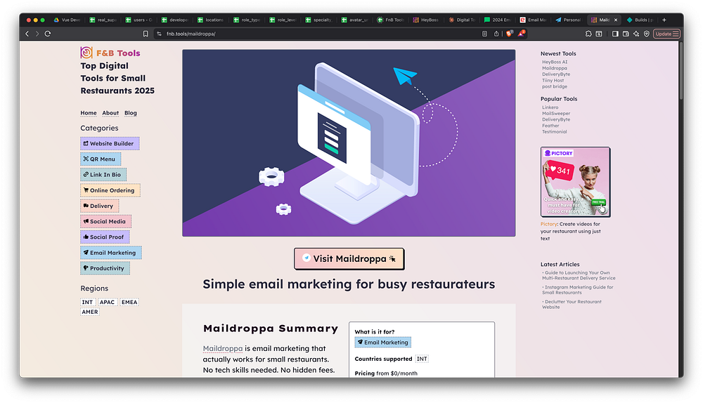The width and height of the screenshot is (703, 403).
Task: Open DeliveryByte under Newest Tools
Action: 556,74
